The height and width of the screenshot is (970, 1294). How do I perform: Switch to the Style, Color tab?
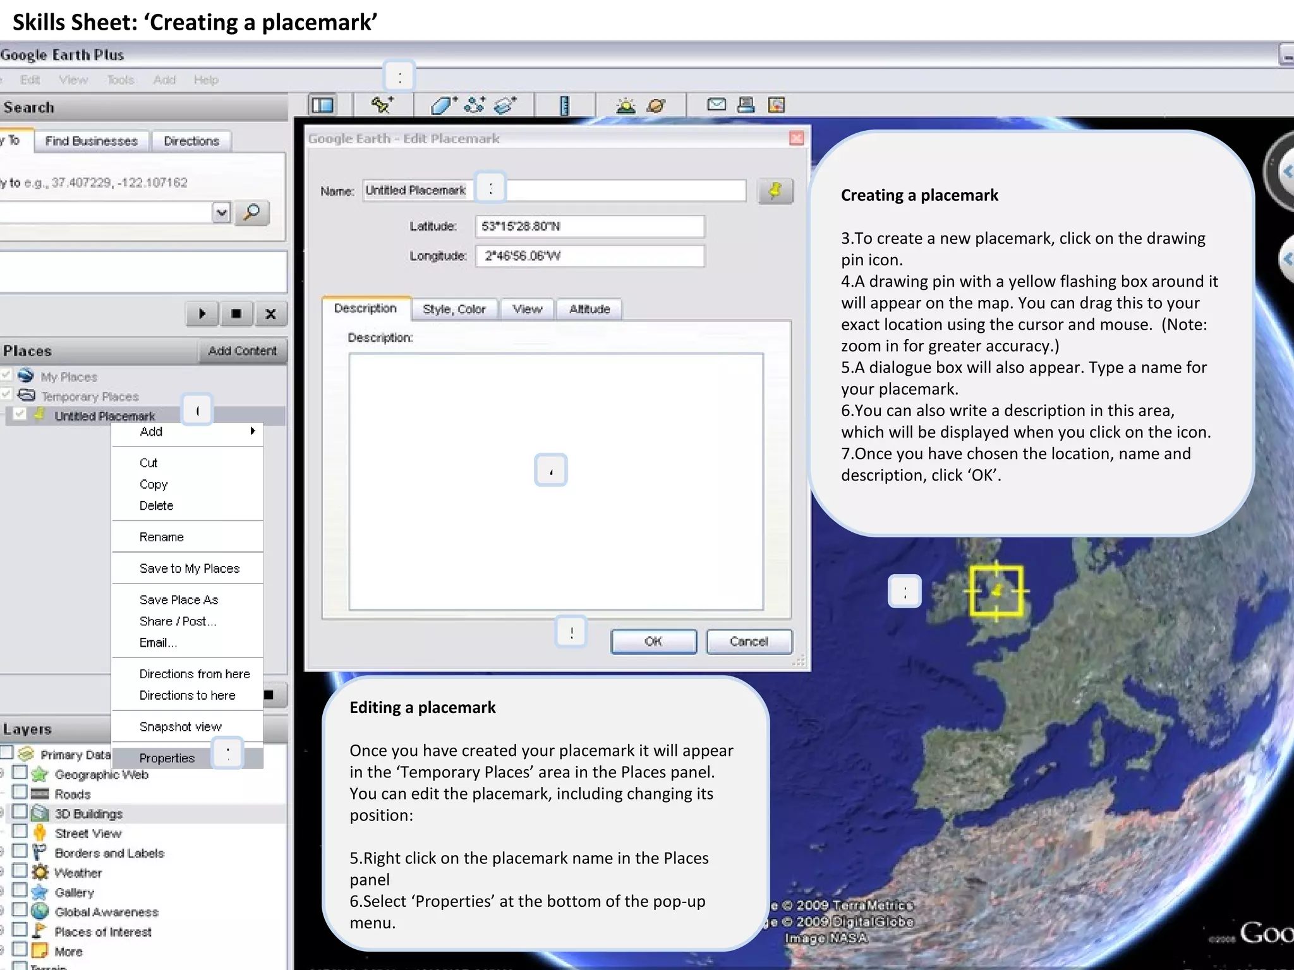tap(454, 309)
